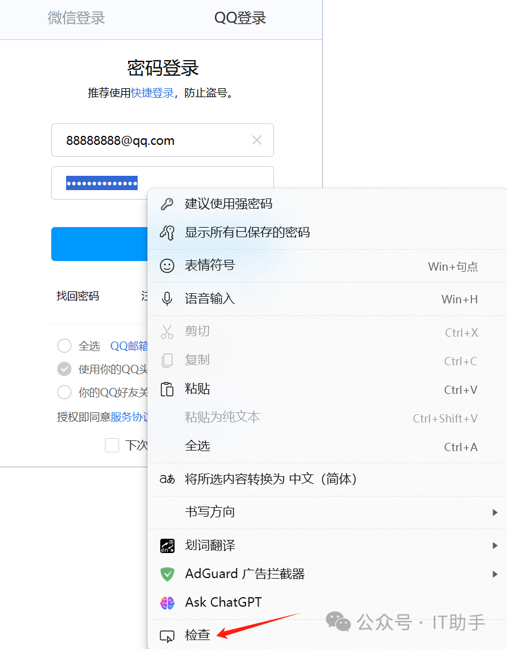Click the inspect element icon
The image size is (507, 649).
pos(167,636)
